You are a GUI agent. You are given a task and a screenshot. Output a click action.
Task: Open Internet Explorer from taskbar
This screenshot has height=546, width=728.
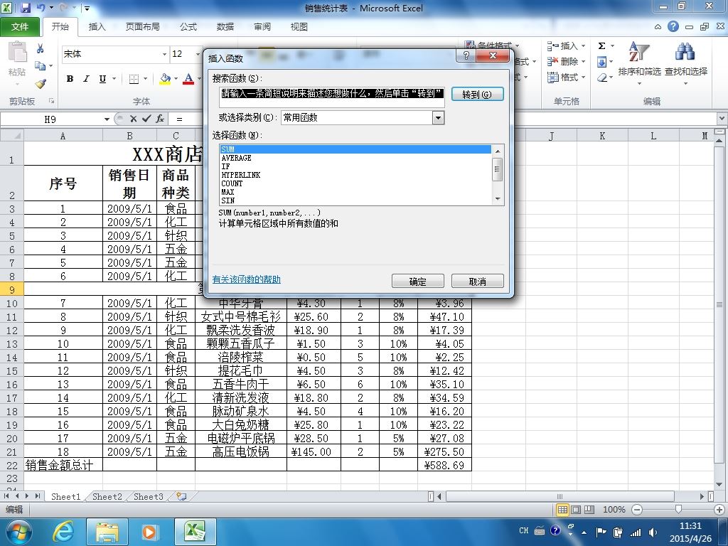point(63,532)
